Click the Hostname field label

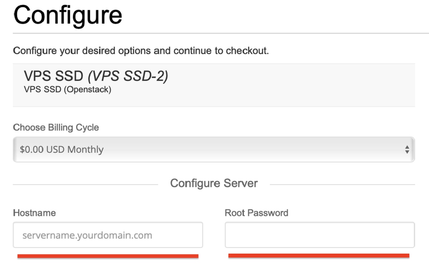point(34,213)
